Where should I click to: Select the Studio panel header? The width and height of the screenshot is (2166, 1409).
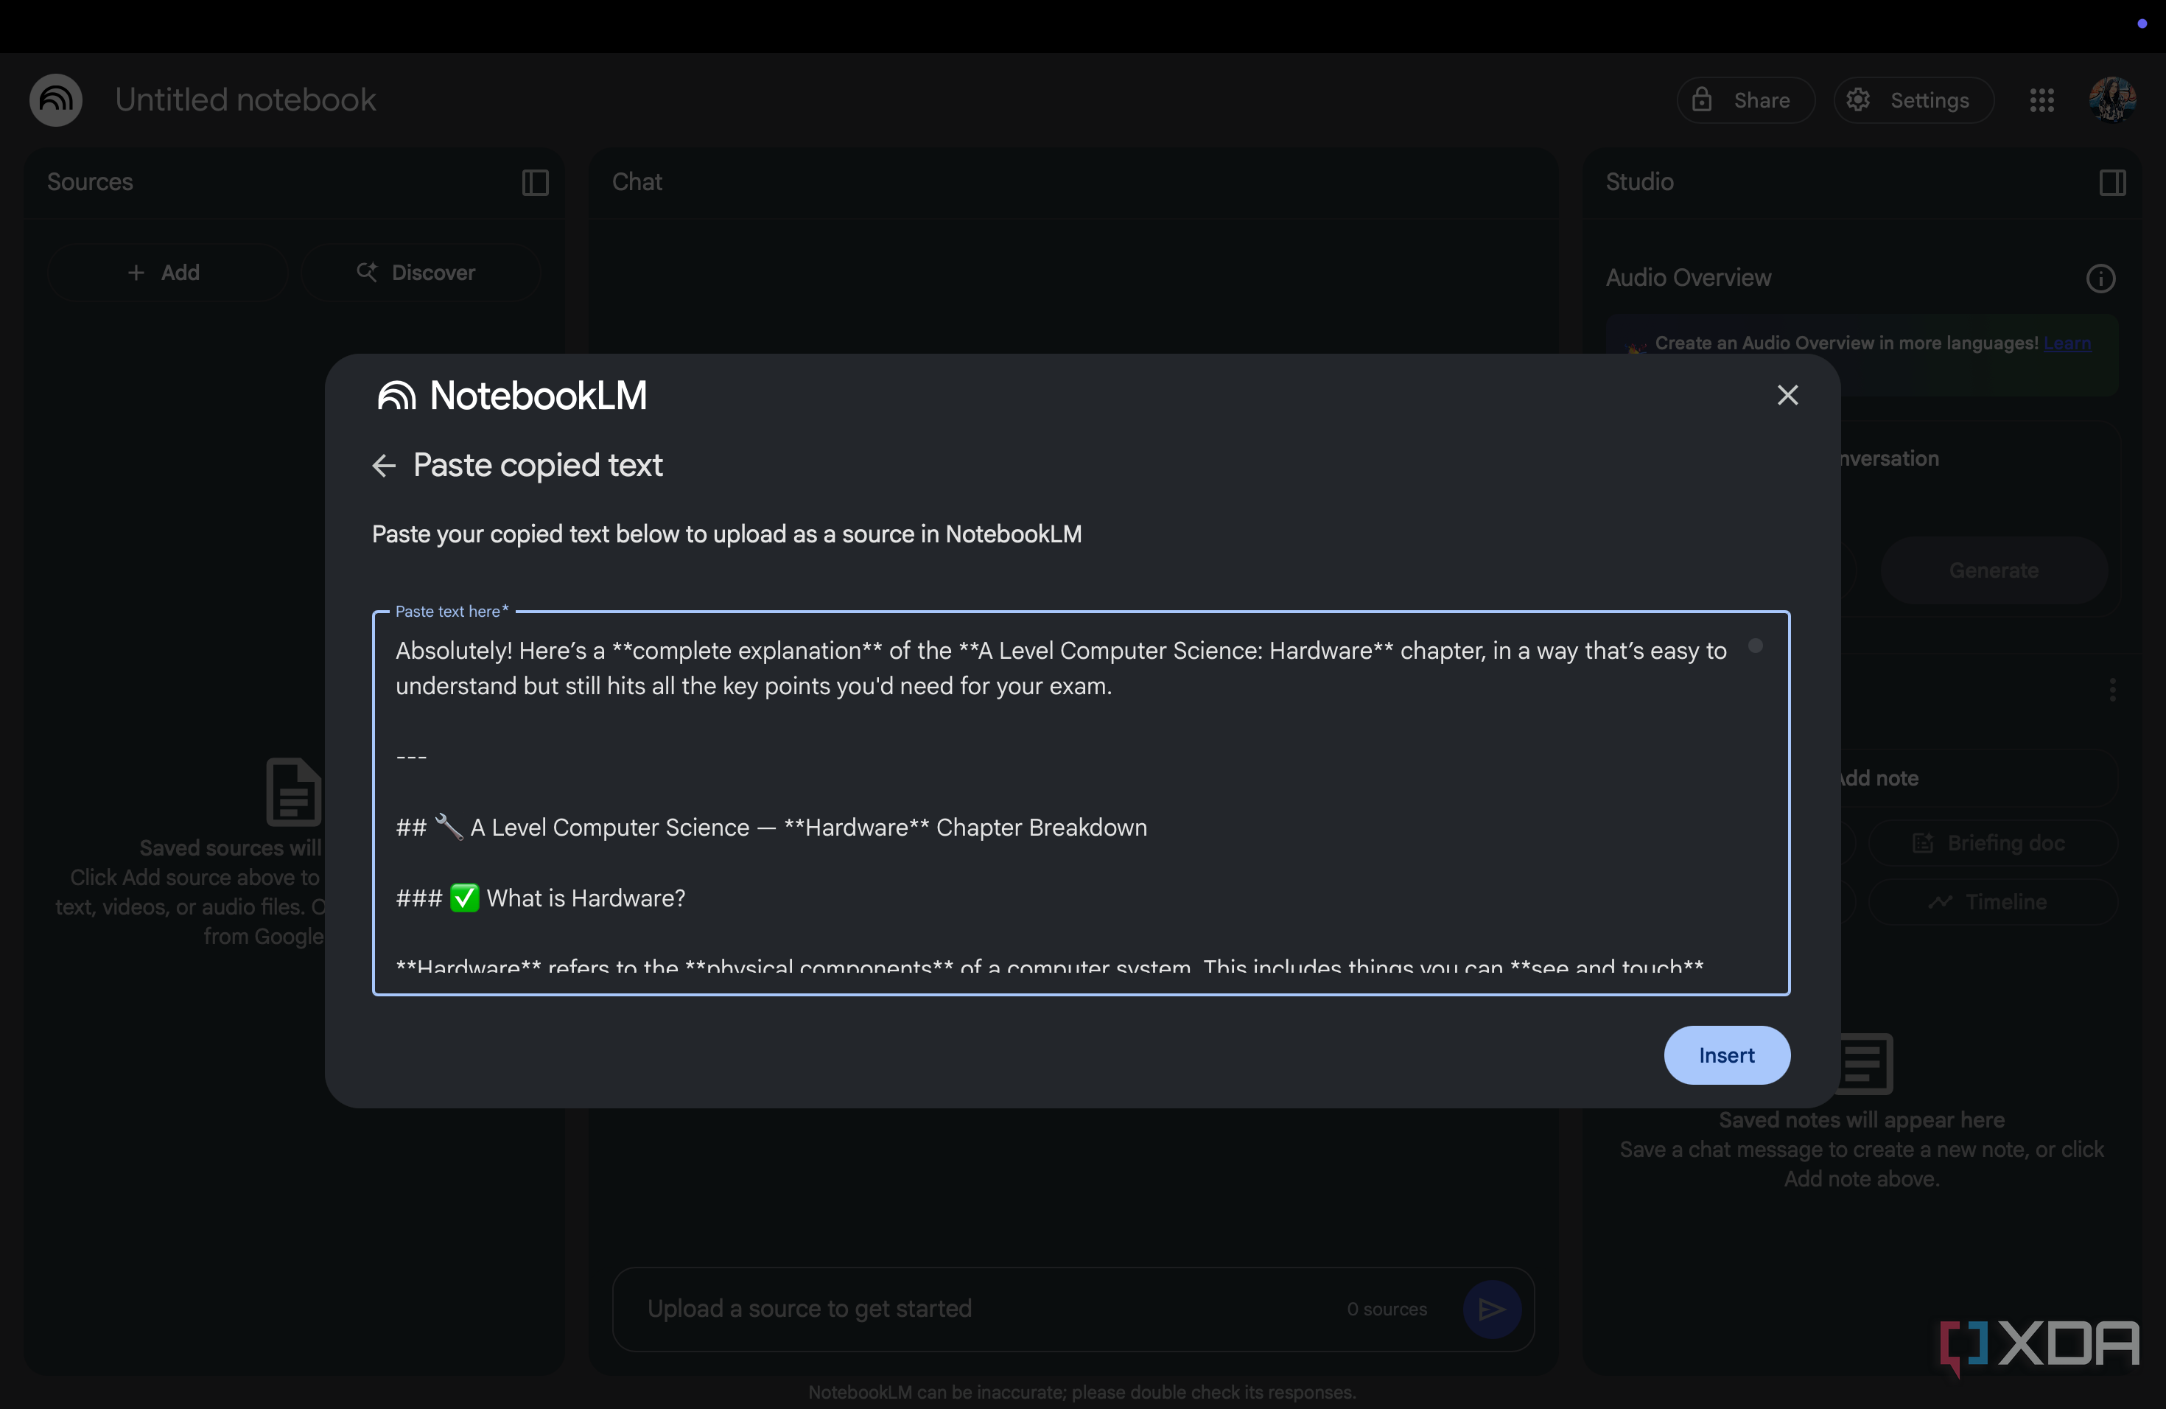(1639, 182)
